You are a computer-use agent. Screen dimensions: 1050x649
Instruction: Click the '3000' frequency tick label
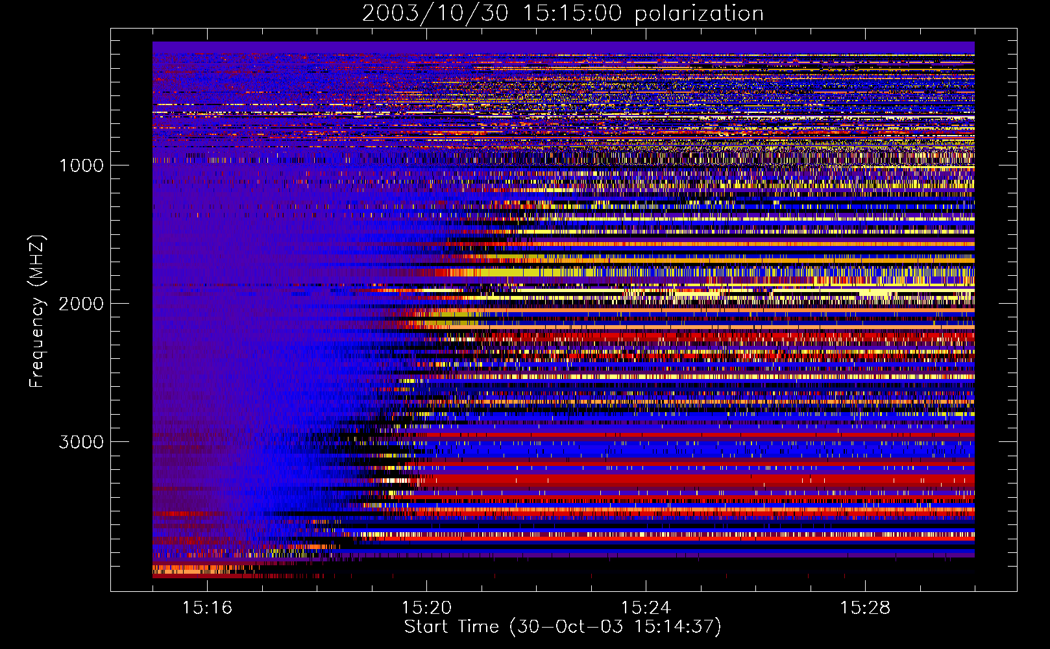tap(81, 442)
